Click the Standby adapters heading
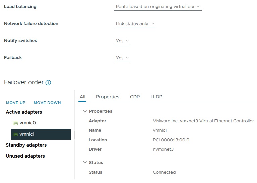Screen dimensions: 257x183 coord(26,145)
